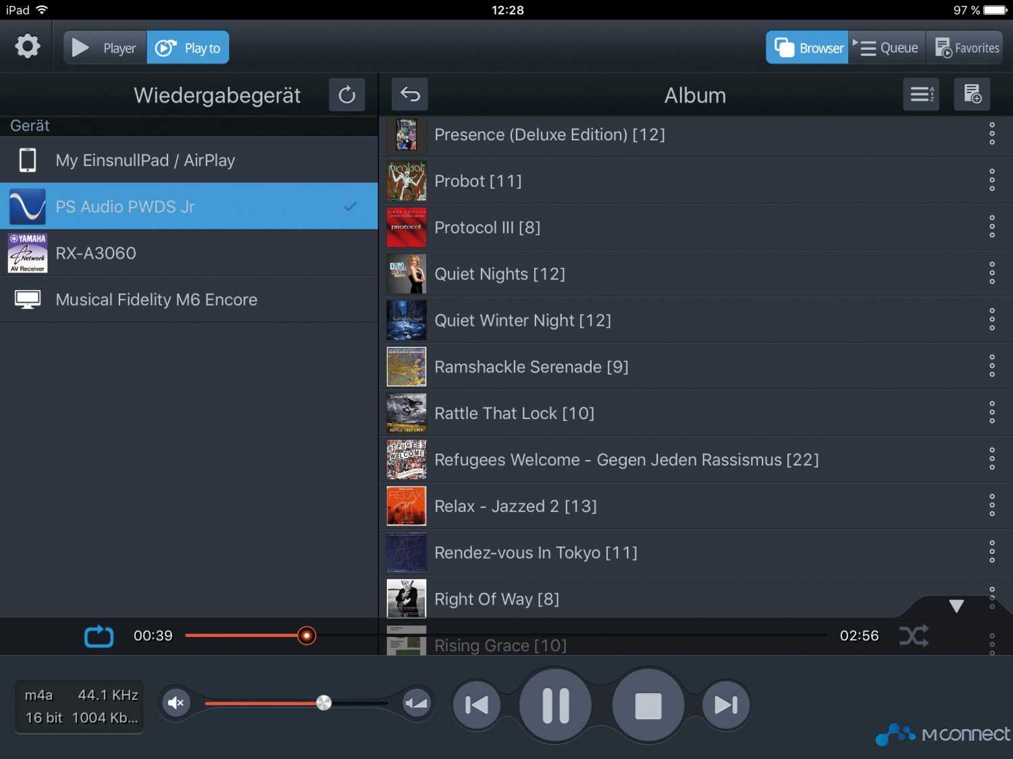
Task: Select Musical Fidelity M6 Encore device
Action: [x=189, y=300]
